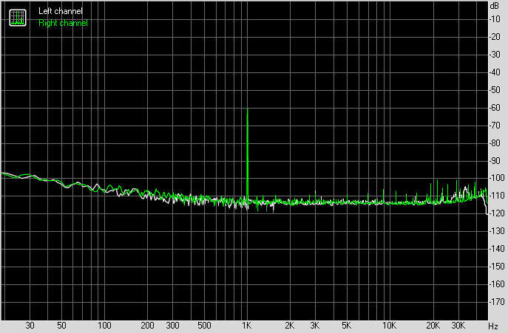This screenshot has height=333, width=508.
Task: Click the '20K' frequency axis label
Action: (x=433, y=326)
